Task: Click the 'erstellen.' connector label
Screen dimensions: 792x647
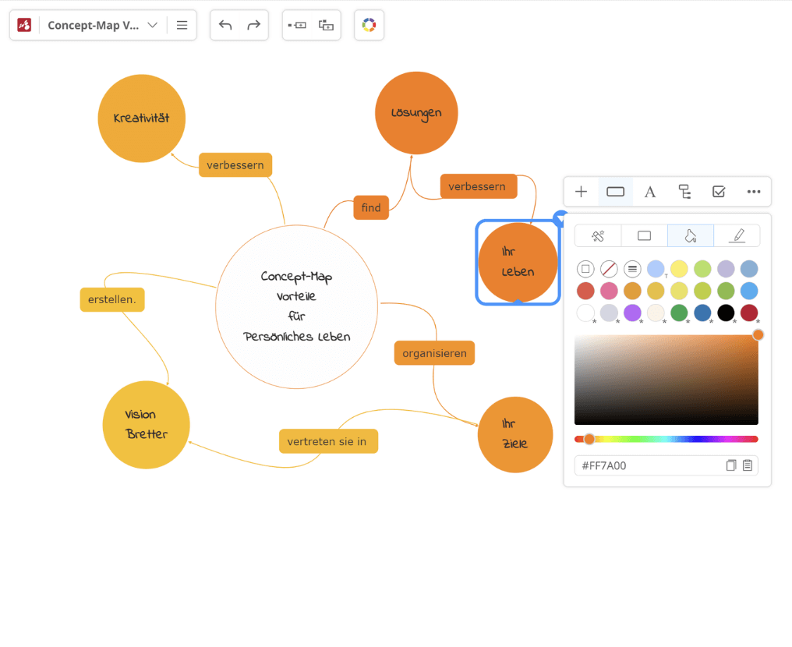Action: pyautogui.click(x=112, y=299)
